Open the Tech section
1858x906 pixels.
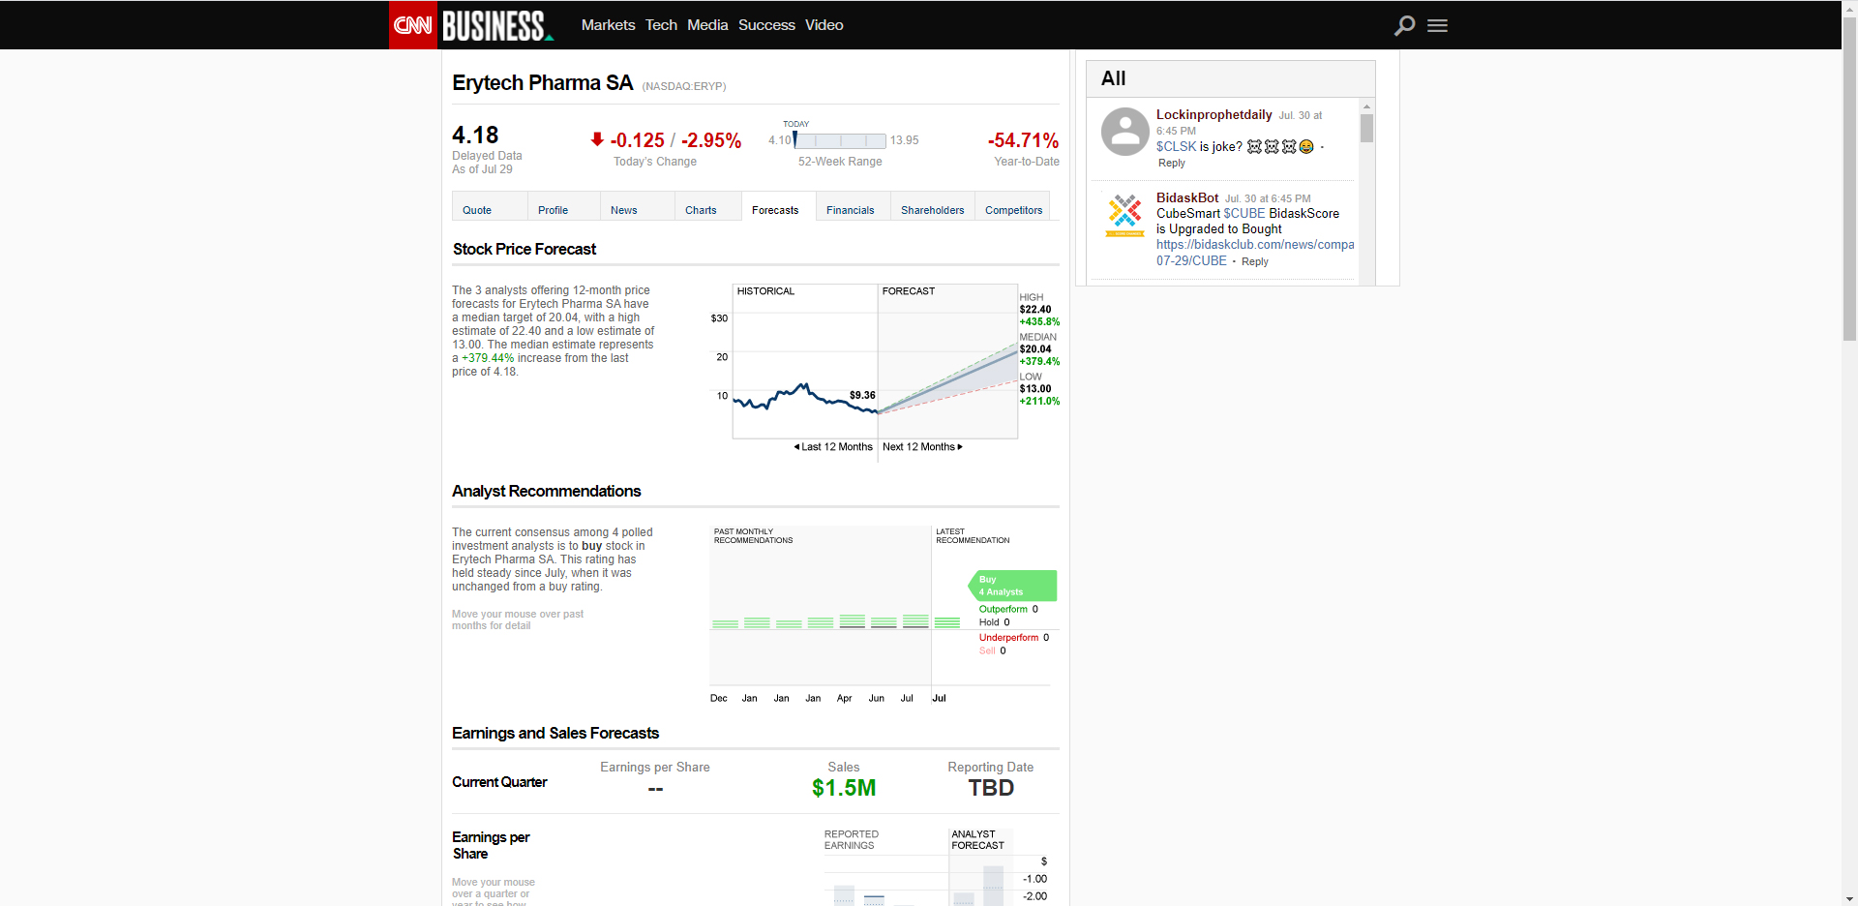click(x=661, y=25)
